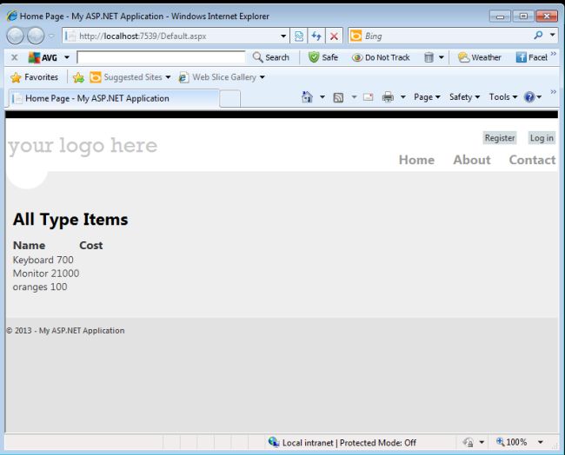This screenshot has height=455, width=565.
Task: Click the Do Not Track button
Action: pos(381,57)
